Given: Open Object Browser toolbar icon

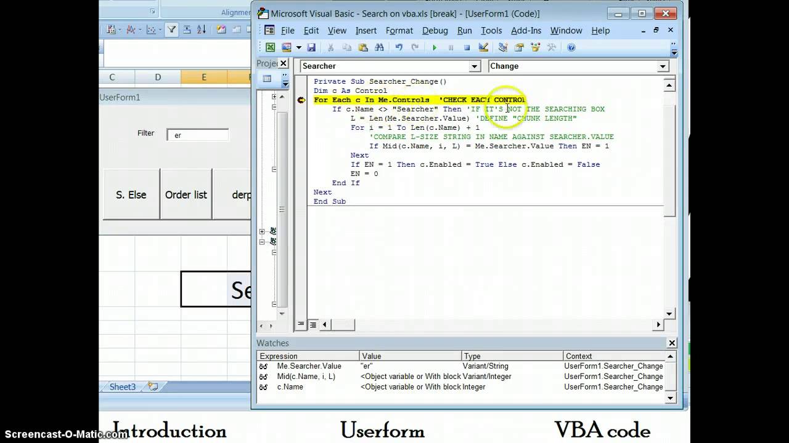Looking at the screenshot, I should coord(535,47).
